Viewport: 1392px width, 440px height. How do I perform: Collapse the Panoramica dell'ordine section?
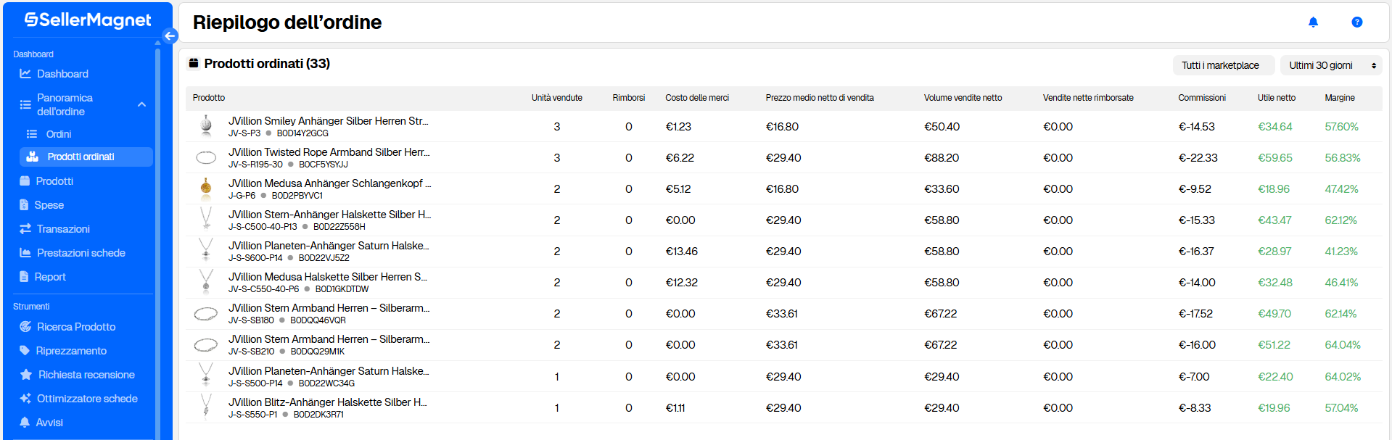click(x=141, y=104)
